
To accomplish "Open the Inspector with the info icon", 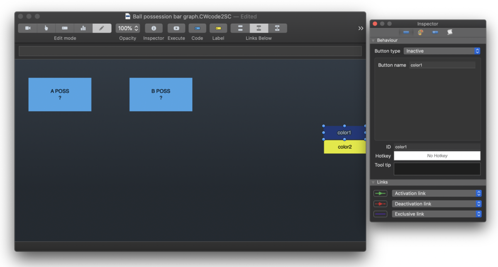I will pyautogui.click(x=154, y=28).
